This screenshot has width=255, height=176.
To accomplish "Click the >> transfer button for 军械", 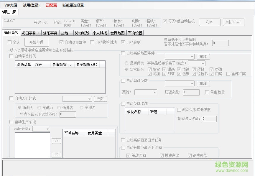I will [56, 141].
